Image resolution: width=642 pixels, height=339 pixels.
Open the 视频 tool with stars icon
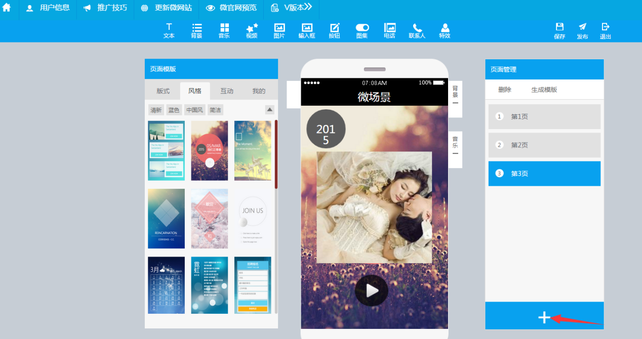pos(252,30)
